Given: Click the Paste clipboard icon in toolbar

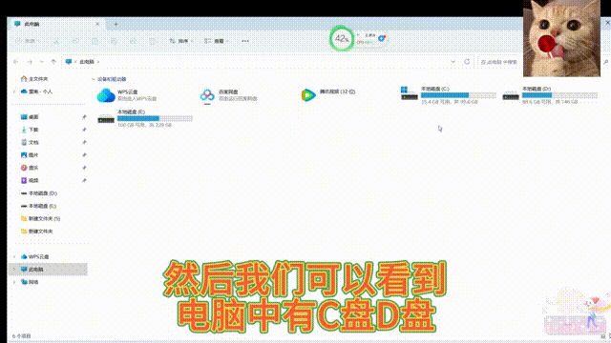Looking at the screenshot, I should pos(95,41).
